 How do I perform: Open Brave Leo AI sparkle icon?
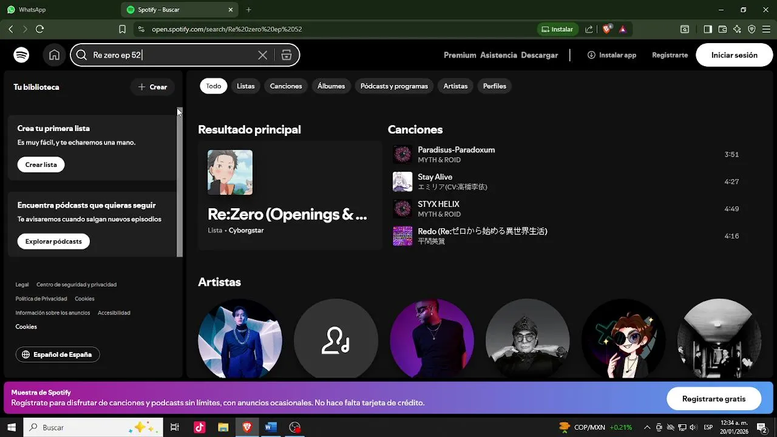[737, 29]
